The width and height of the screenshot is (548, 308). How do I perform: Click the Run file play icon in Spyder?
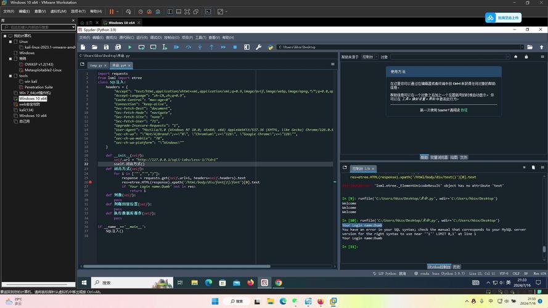tap(129, 47)
